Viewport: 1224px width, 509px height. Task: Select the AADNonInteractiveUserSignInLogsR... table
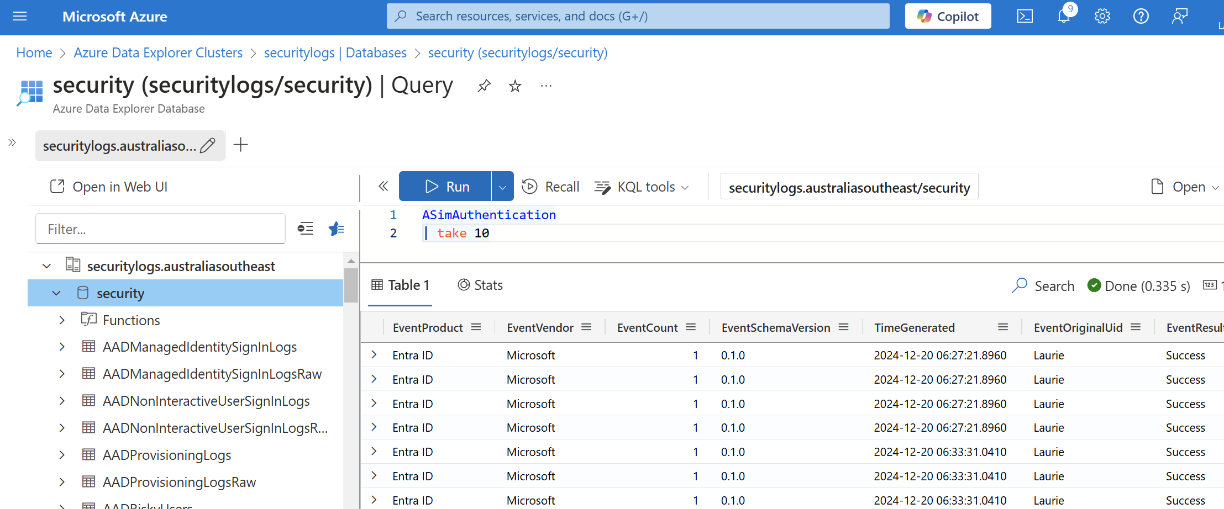(215, 428)
